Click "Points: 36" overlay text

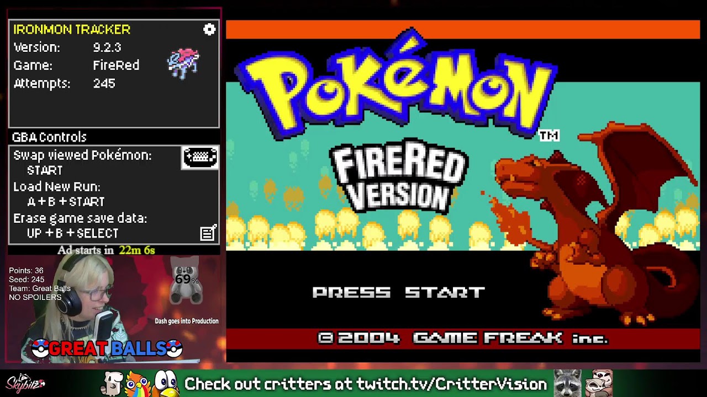pos(26,271)
